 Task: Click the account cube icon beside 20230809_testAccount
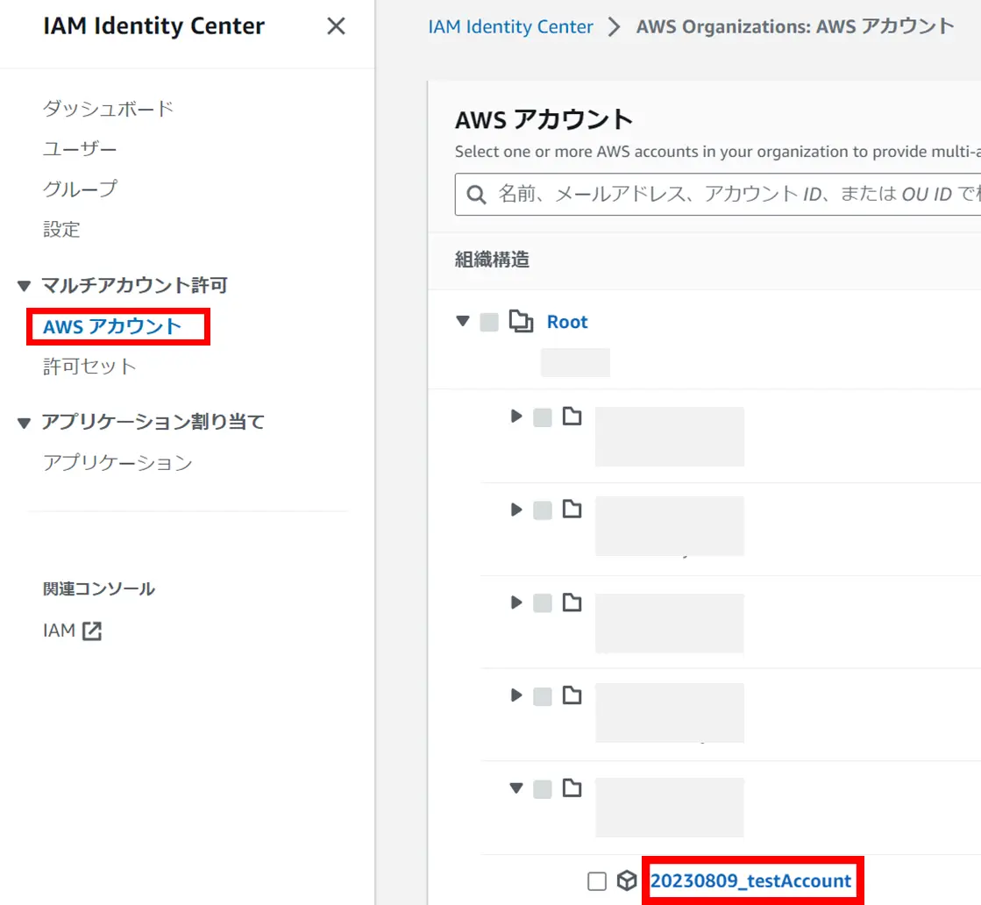(x=627, y=880)
